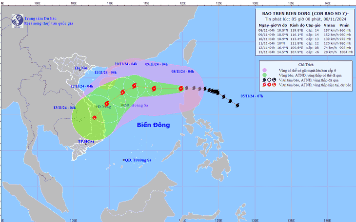Click the '120 km/h' table value
This screenshot has width=356, height=222.
[x=331, y=43]
